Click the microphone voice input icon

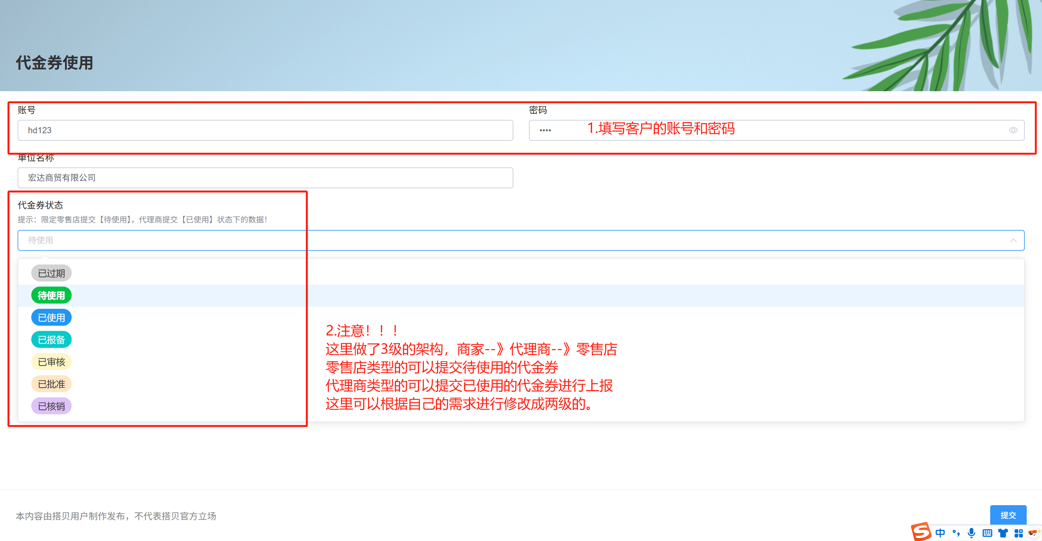971,533
